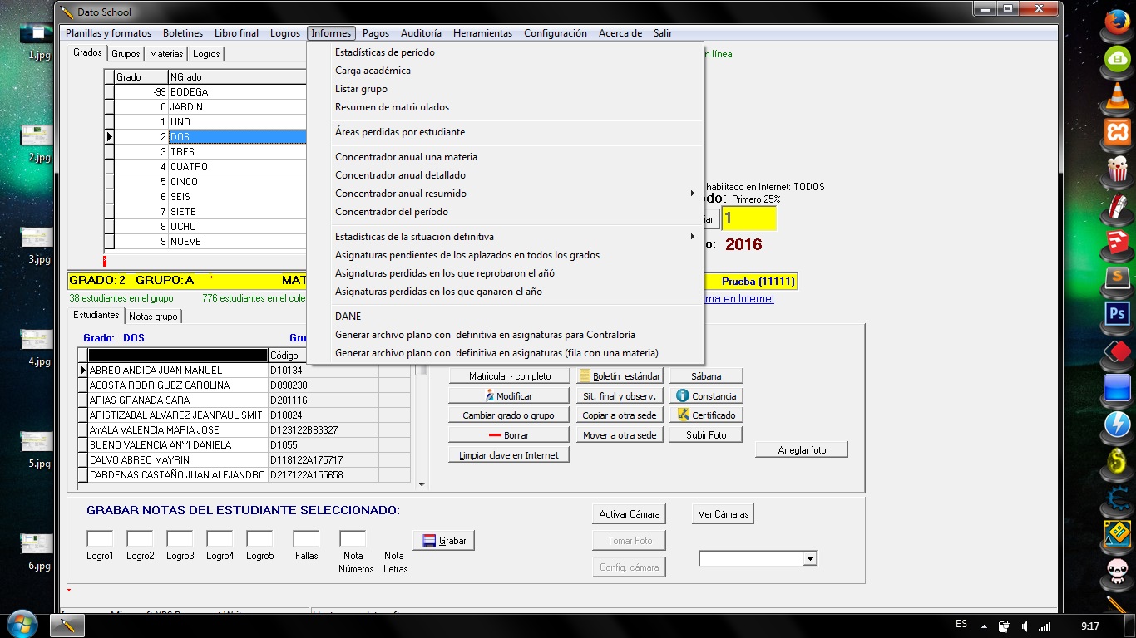Click the Grabar save button

click(444, 541)
